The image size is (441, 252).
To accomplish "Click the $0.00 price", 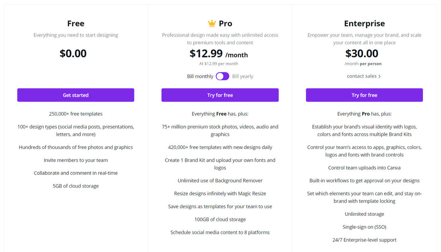I will click(73, 54).
